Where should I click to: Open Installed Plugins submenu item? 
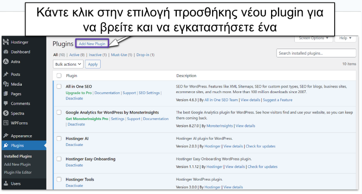tap(18, 156)
